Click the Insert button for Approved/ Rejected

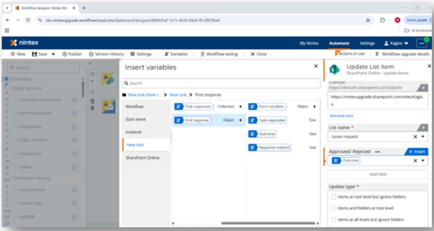click(x=417, y=152)
